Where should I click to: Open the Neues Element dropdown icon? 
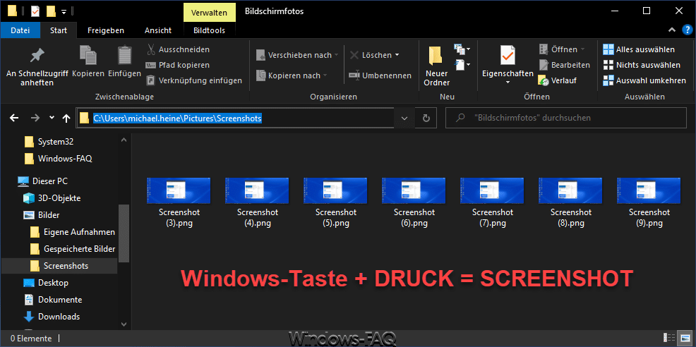[x=462, y=48]
